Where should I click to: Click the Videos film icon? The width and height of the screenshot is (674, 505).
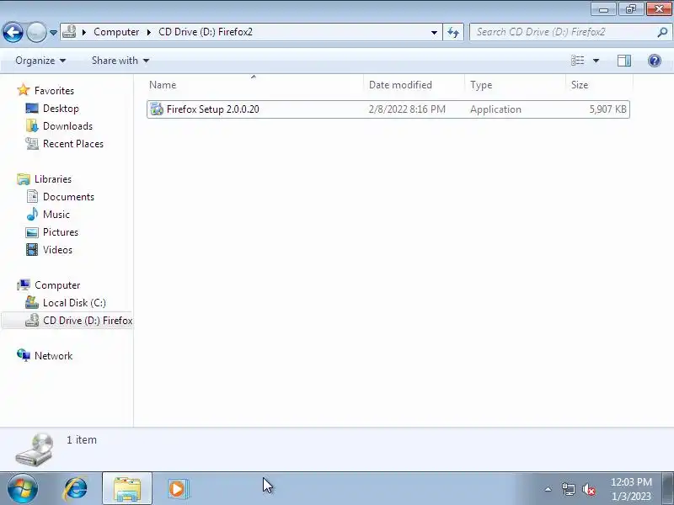point(32,249)
